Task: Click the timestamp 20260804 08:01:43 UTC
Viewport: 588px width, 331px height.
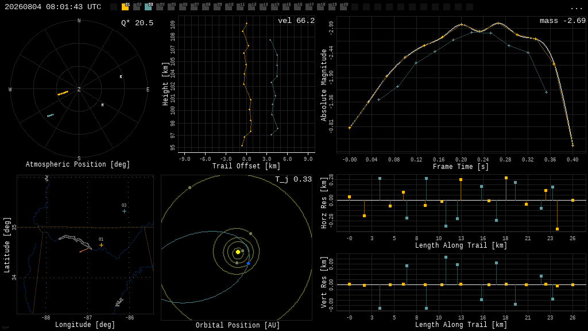Action: (x=53, y=7)
